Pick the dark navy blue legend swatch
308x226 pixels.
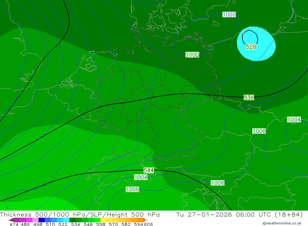[42, 220]
